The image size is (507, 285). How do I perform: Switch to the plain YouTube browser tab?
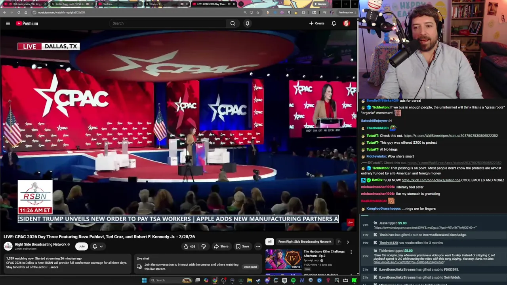coord(120,4)
